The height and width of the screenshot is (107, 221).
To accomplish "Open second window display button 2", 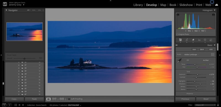I will [x=9, y=105].
